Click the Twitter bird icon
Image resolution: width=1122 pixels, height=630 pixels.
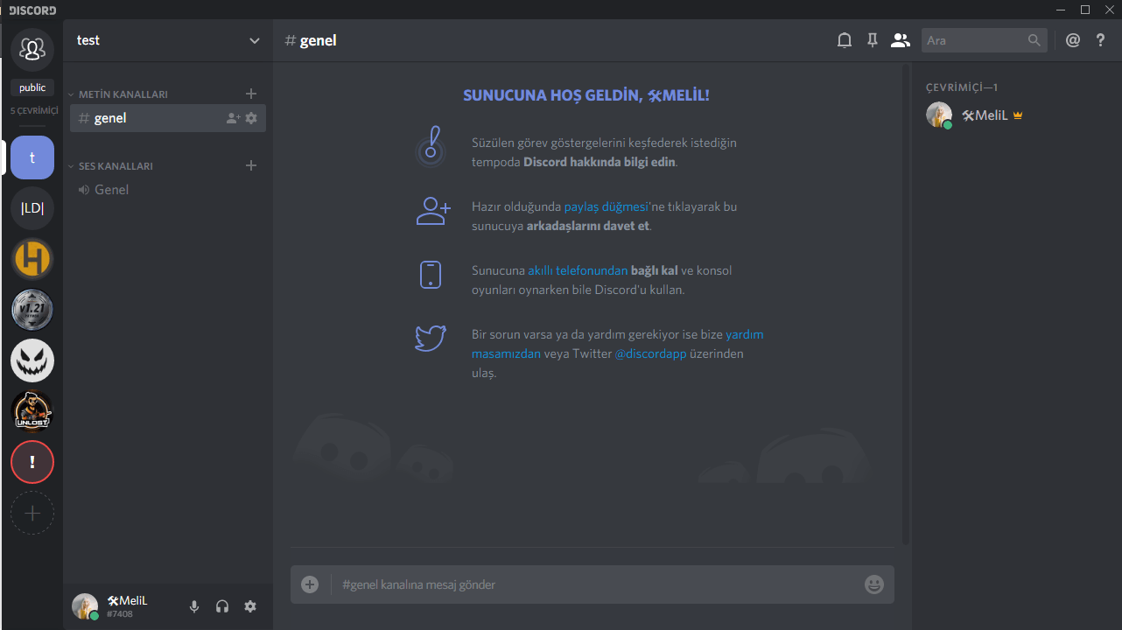click(431, 338)
